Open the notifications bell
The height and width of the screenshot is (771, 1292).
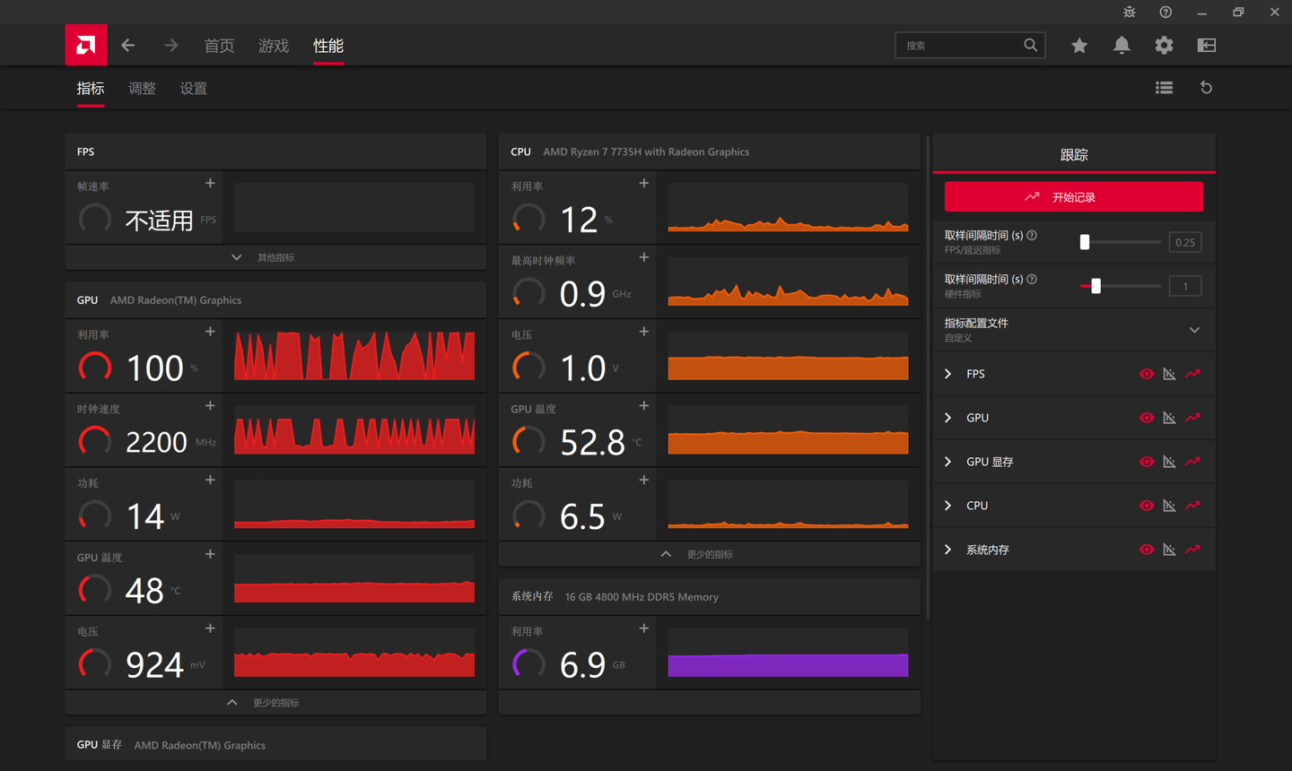click(1122, 45)
